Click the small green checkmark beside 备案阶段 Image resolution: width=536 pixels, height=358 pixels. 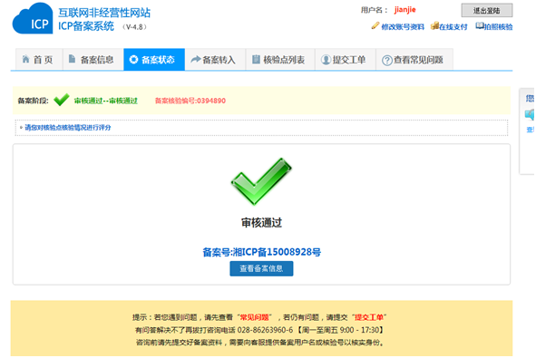tap(62, 100)
